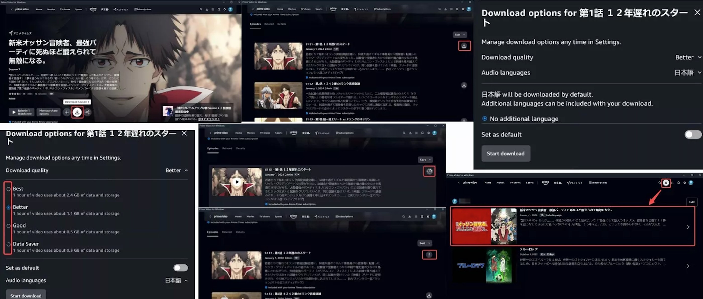Open search in window with paused download

(x=404, y=133)
